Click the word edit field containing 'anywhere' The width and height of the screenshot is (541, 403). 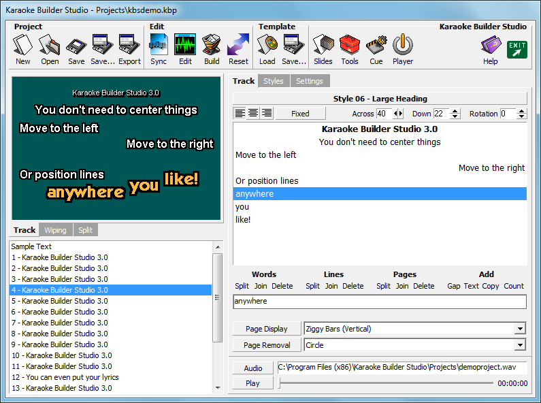point(380,301)
